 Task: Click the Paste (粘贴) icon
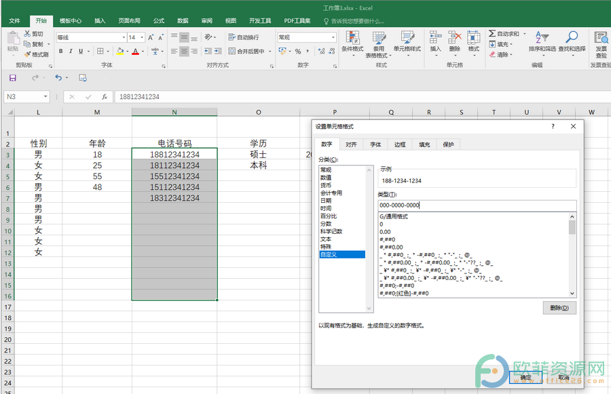13,41
